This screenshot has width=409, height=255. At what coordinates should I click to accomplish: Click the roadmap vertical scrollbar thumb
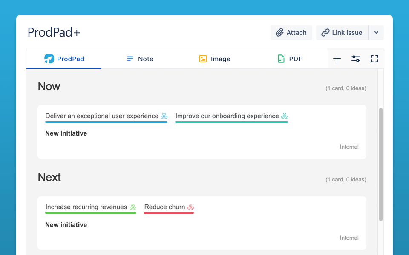381,164
